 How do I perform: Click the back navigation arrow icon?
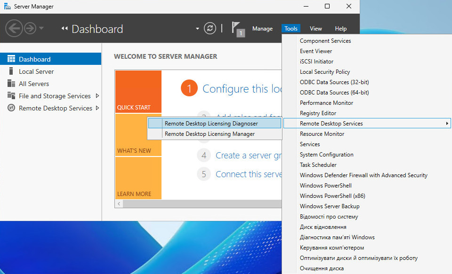[14, 28]
